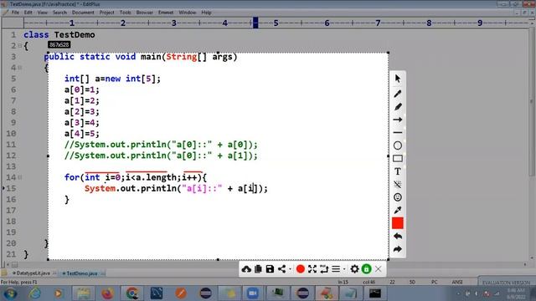
Task: Click the 'int[] a=new int[5];' code line
Action: pos(112,79)
